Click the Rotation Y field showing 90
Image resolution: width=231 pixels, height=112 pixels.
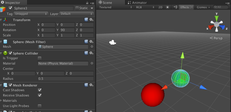(x=67, y=30)
